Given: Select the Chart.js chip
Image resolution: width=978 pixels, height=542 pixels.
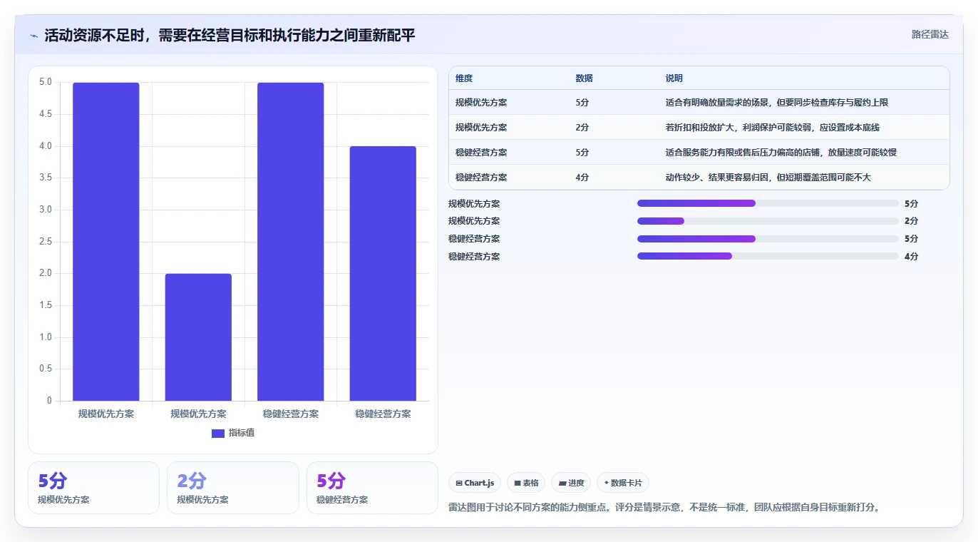Looking at the screenshot, I should point(475,483).
